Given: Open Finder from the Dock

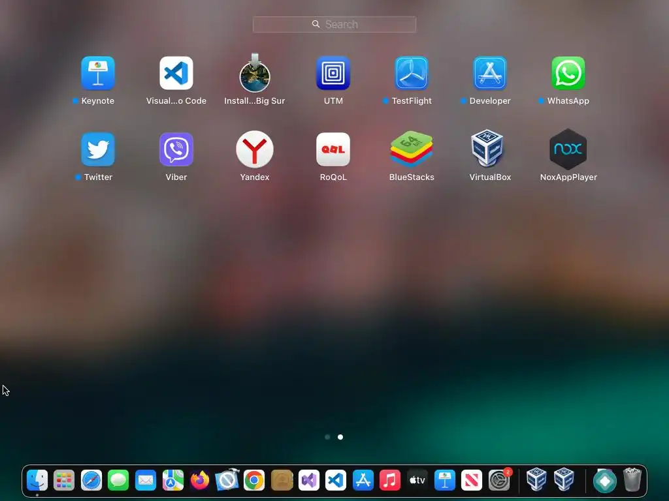Looking at the screenshot, I should pos(37,481).
